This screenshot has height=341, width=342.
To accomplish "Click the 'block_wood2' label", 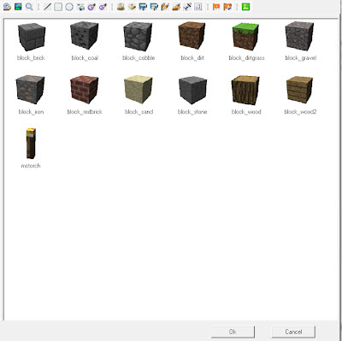I will click(x=300, y=112).
